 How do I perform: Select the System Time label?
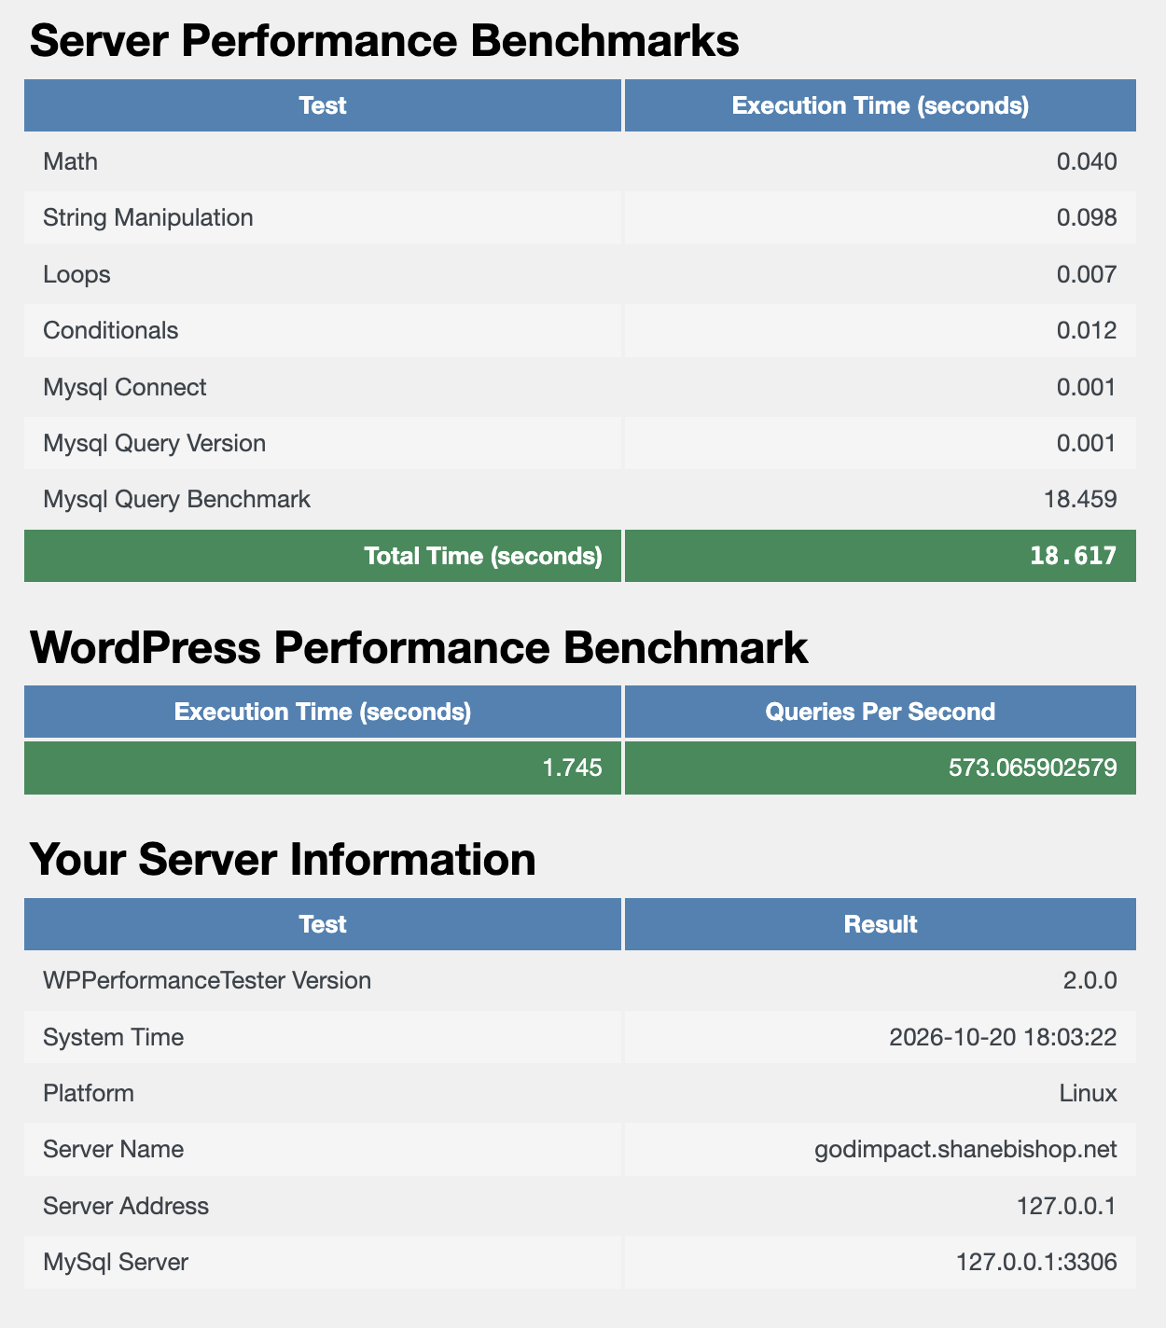(114, 1037)
